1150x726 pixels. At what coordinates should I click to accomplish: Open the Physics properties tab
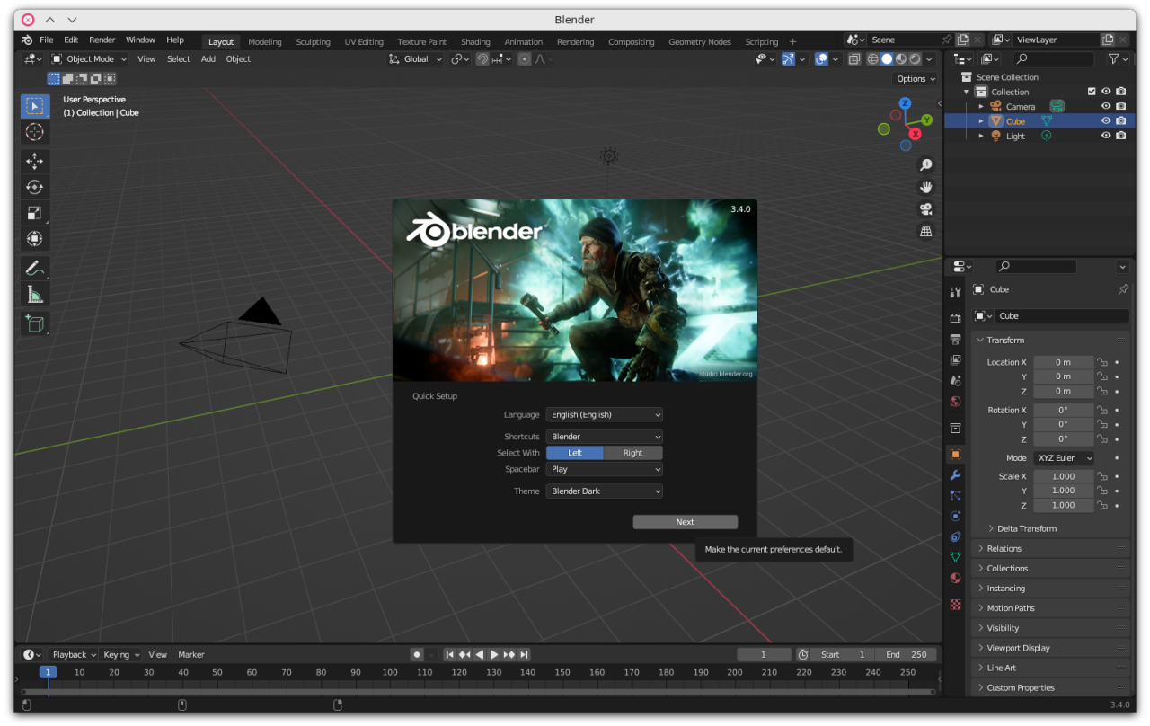click(x=955, y=516)
